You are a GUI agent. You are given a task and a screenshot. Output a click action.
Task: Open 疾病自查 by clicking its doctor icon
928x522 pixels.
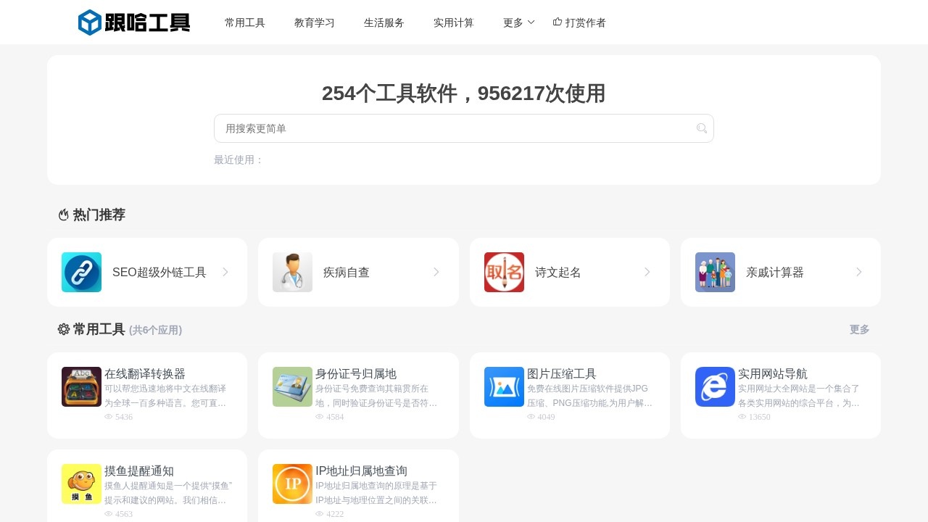(x=292, y=272)
